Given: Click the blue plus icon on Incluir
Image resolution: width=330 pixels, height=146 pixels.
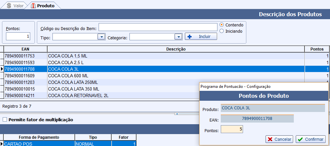Looking at the screenshot, I should tap(190, 37).
